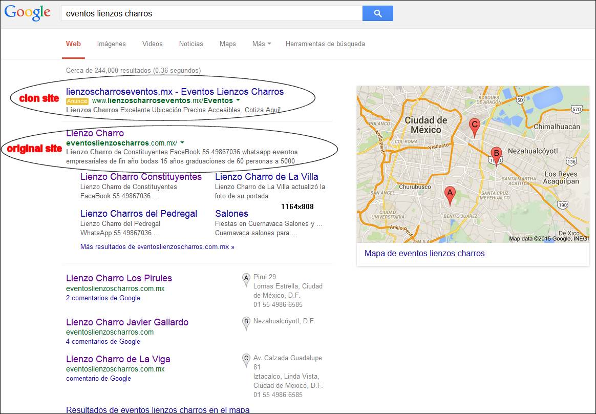Viewport: 596px width, 414px height.
Task: Open the Maps tab
Action: click(x=228, y=44)
